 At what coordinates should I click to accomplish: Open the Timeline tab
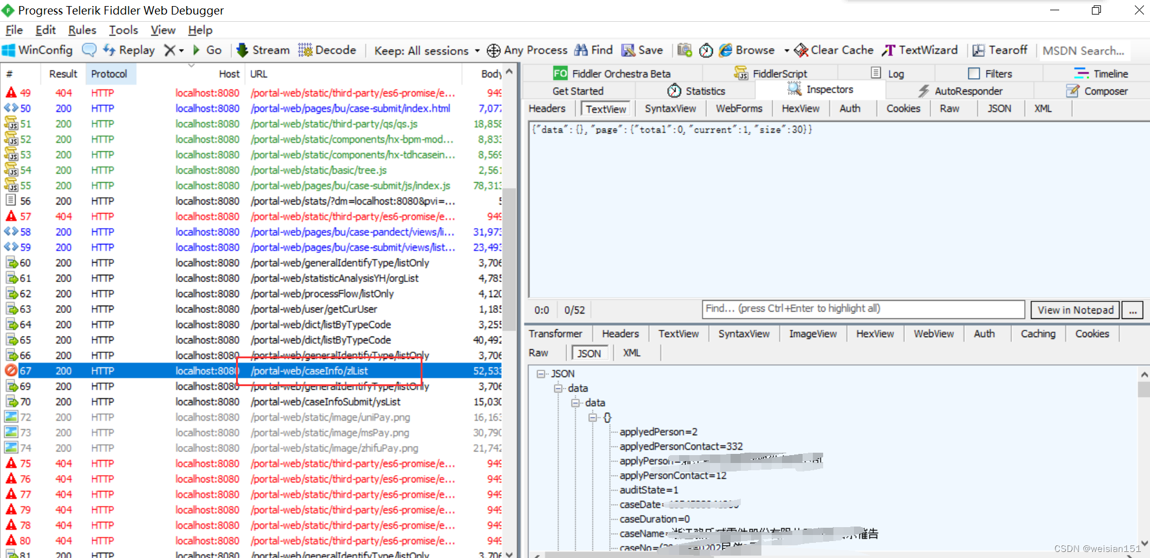[x=1101, y=73]
